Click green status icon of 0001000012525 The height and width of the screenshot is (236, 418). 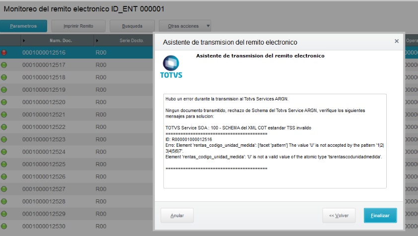[x=4, y=164]
